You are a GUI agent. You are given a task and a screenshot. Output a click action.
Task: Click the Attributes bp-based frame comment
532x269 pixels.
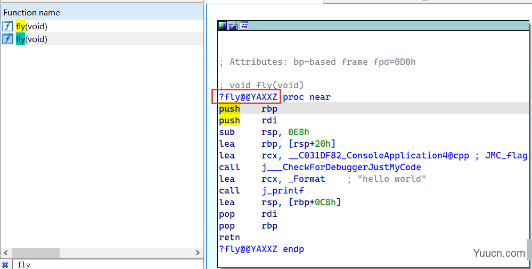click(x=317, y=62)
